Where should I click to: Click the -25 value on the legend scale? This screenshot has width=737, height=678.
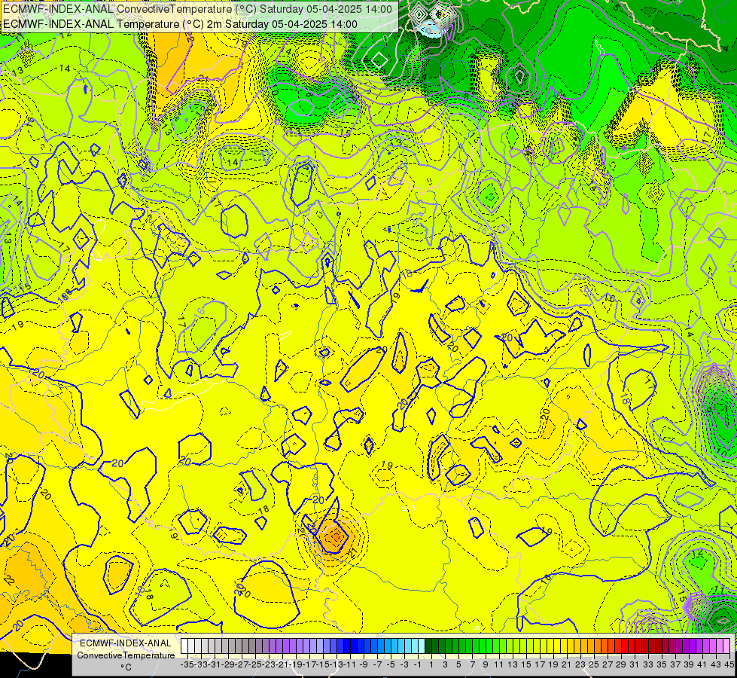click(x=255, y=664)
